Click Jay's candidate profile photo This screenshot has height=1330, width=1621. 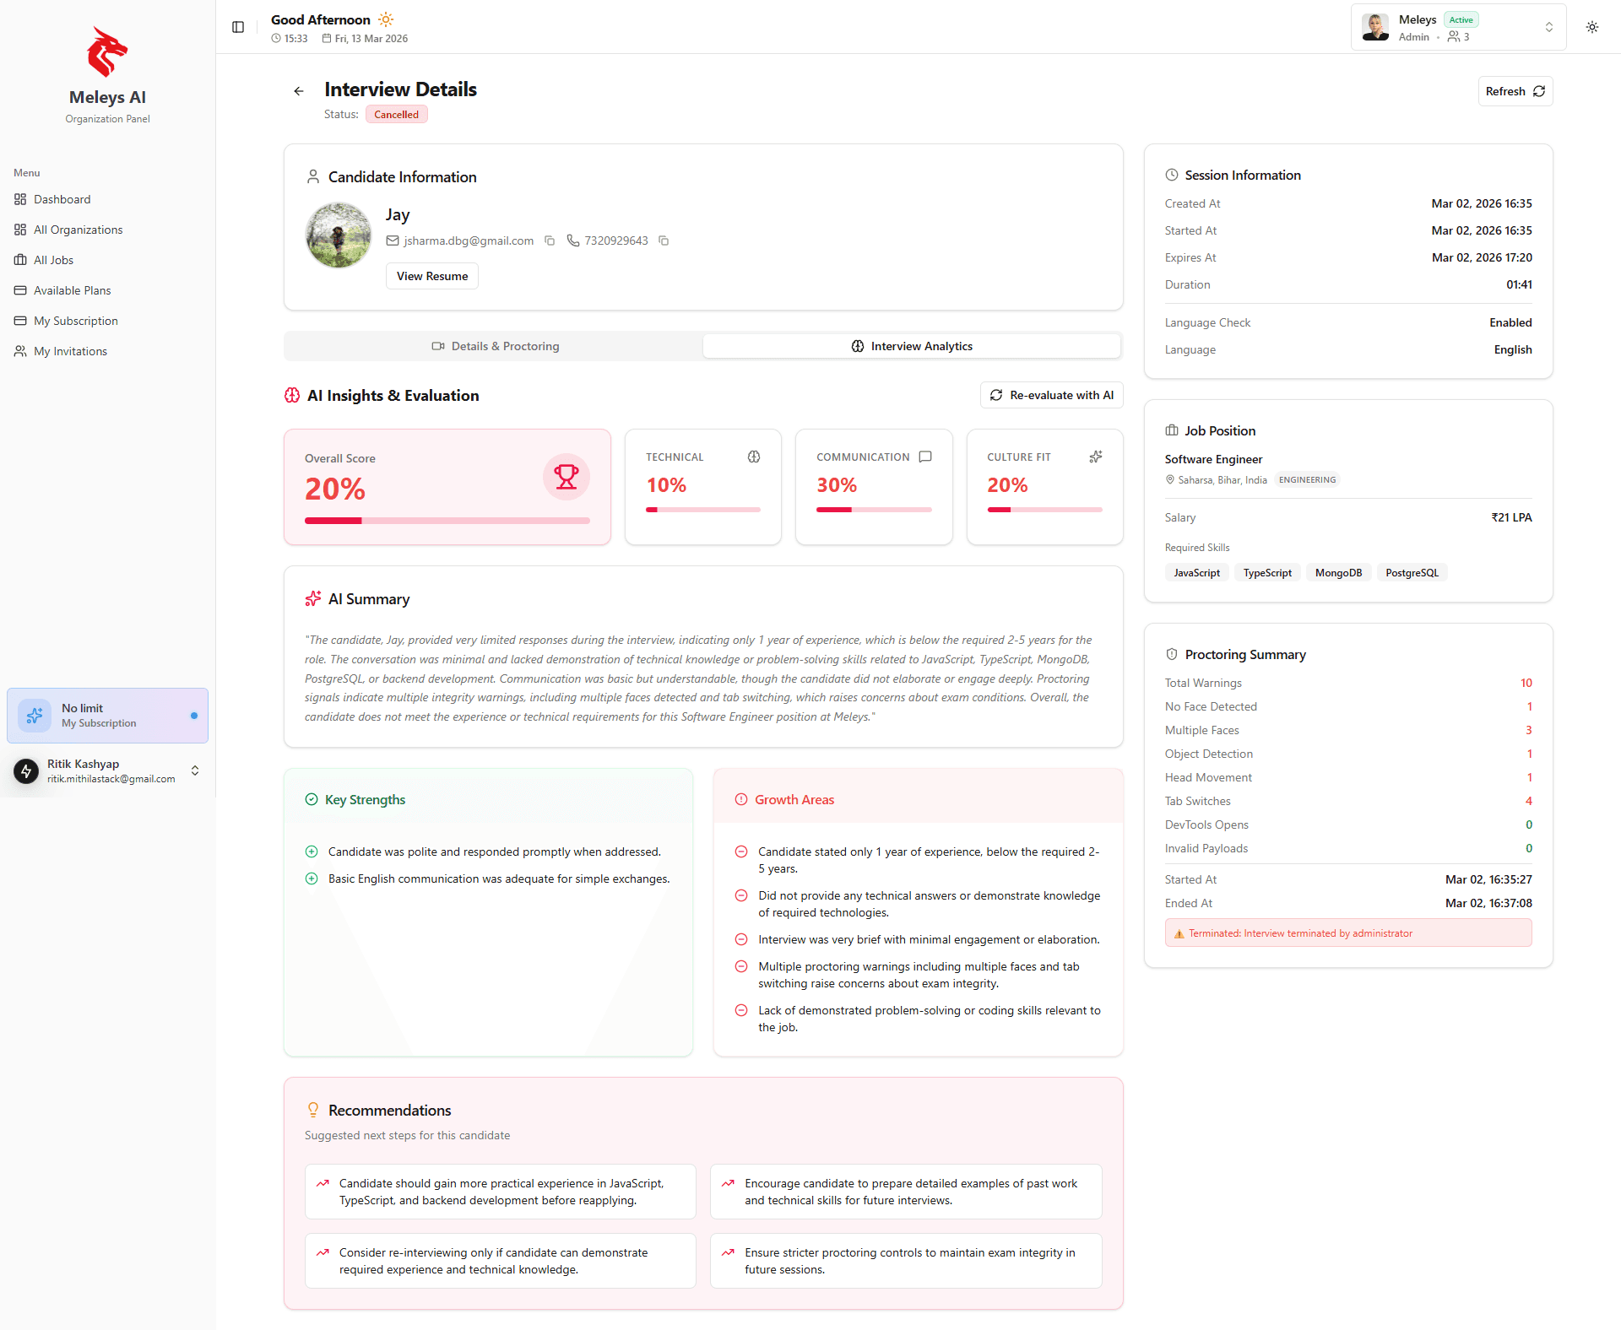point(339,235)
